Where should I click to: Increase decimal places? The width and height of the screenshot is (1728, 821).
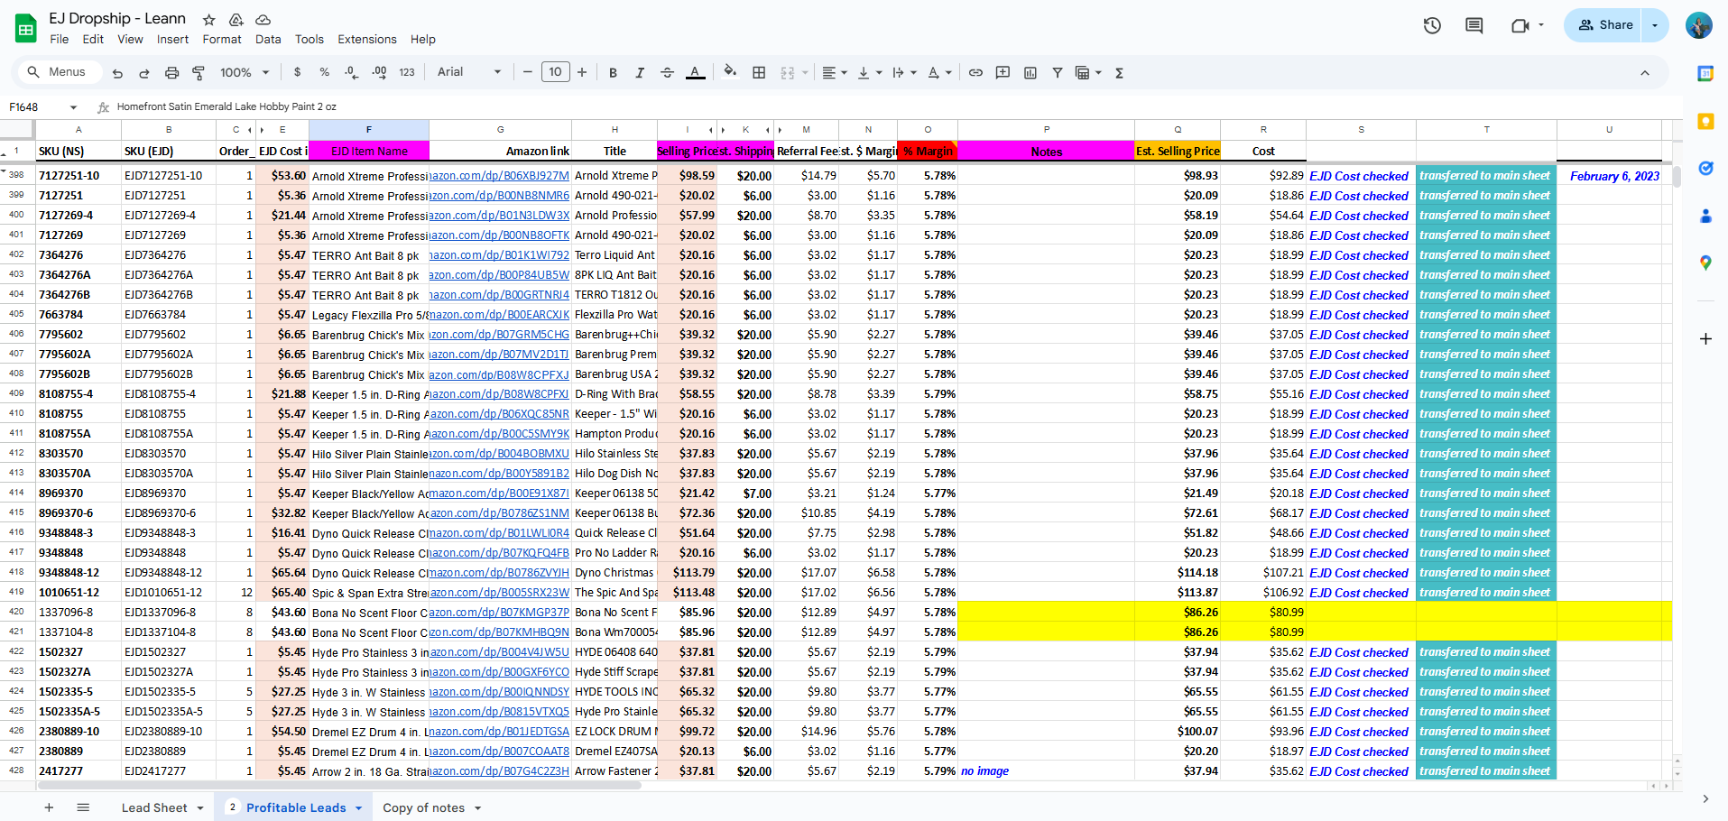(x=379, y=72)
